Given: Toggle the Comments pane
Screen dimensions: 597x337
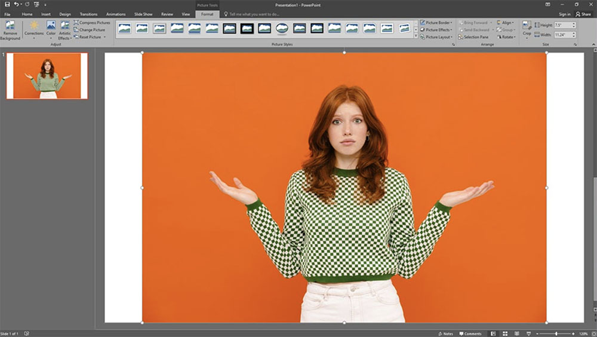Looking at the screenshot, I should tap(470, 333).
